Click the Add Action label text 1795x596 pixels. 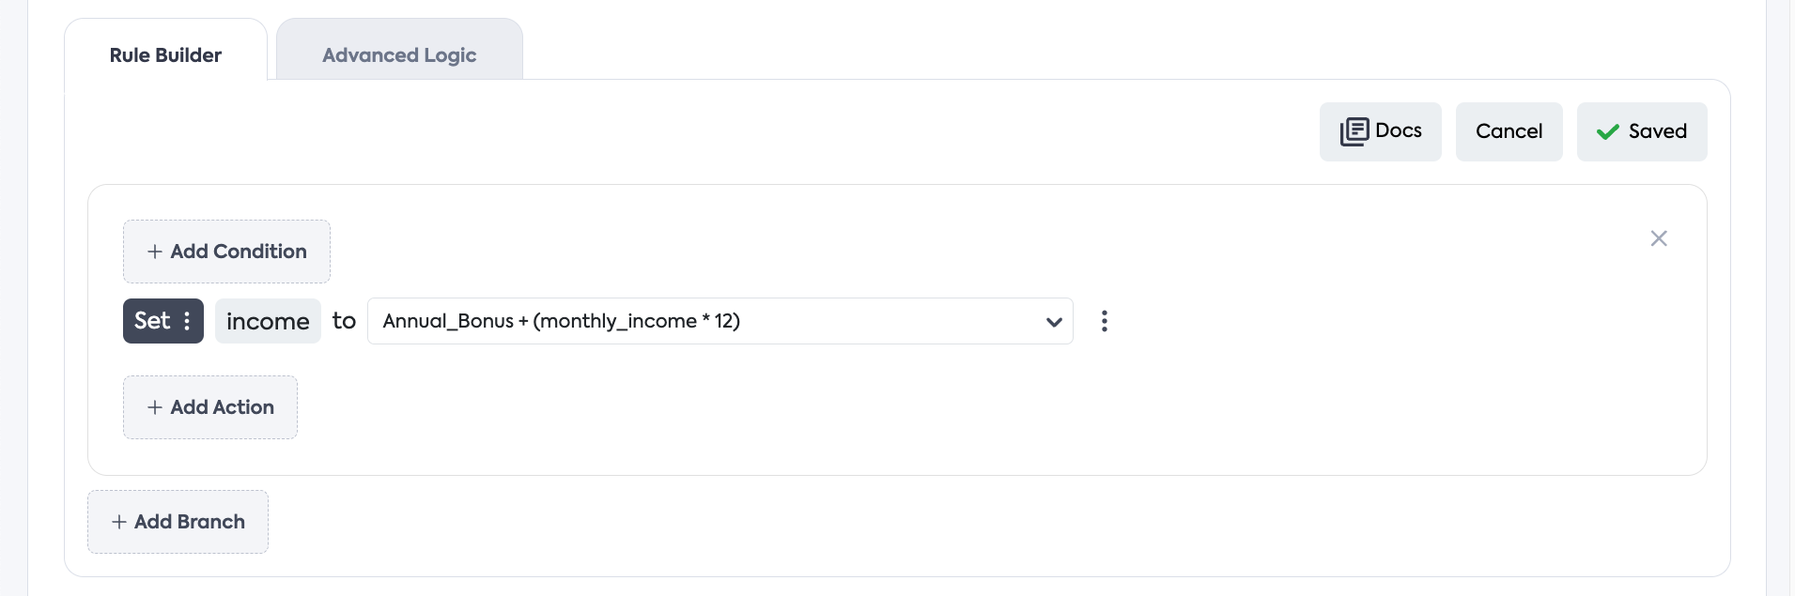223,407
